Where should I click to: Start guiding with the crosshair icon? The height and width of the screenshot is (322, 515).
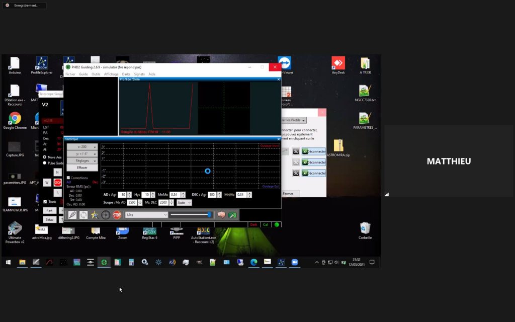point(106,215)
